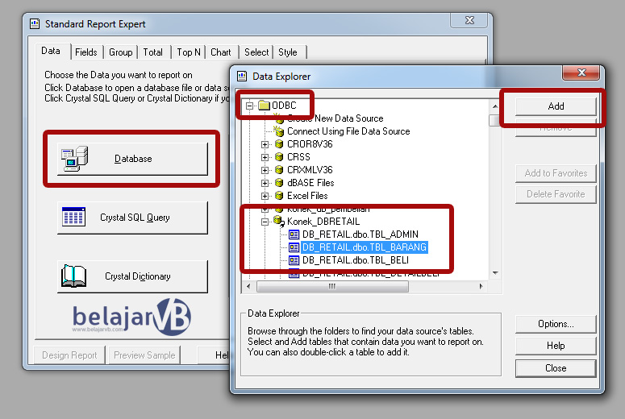Go to the Select tab
Viewport: 625px width, 419px height.
256,52
